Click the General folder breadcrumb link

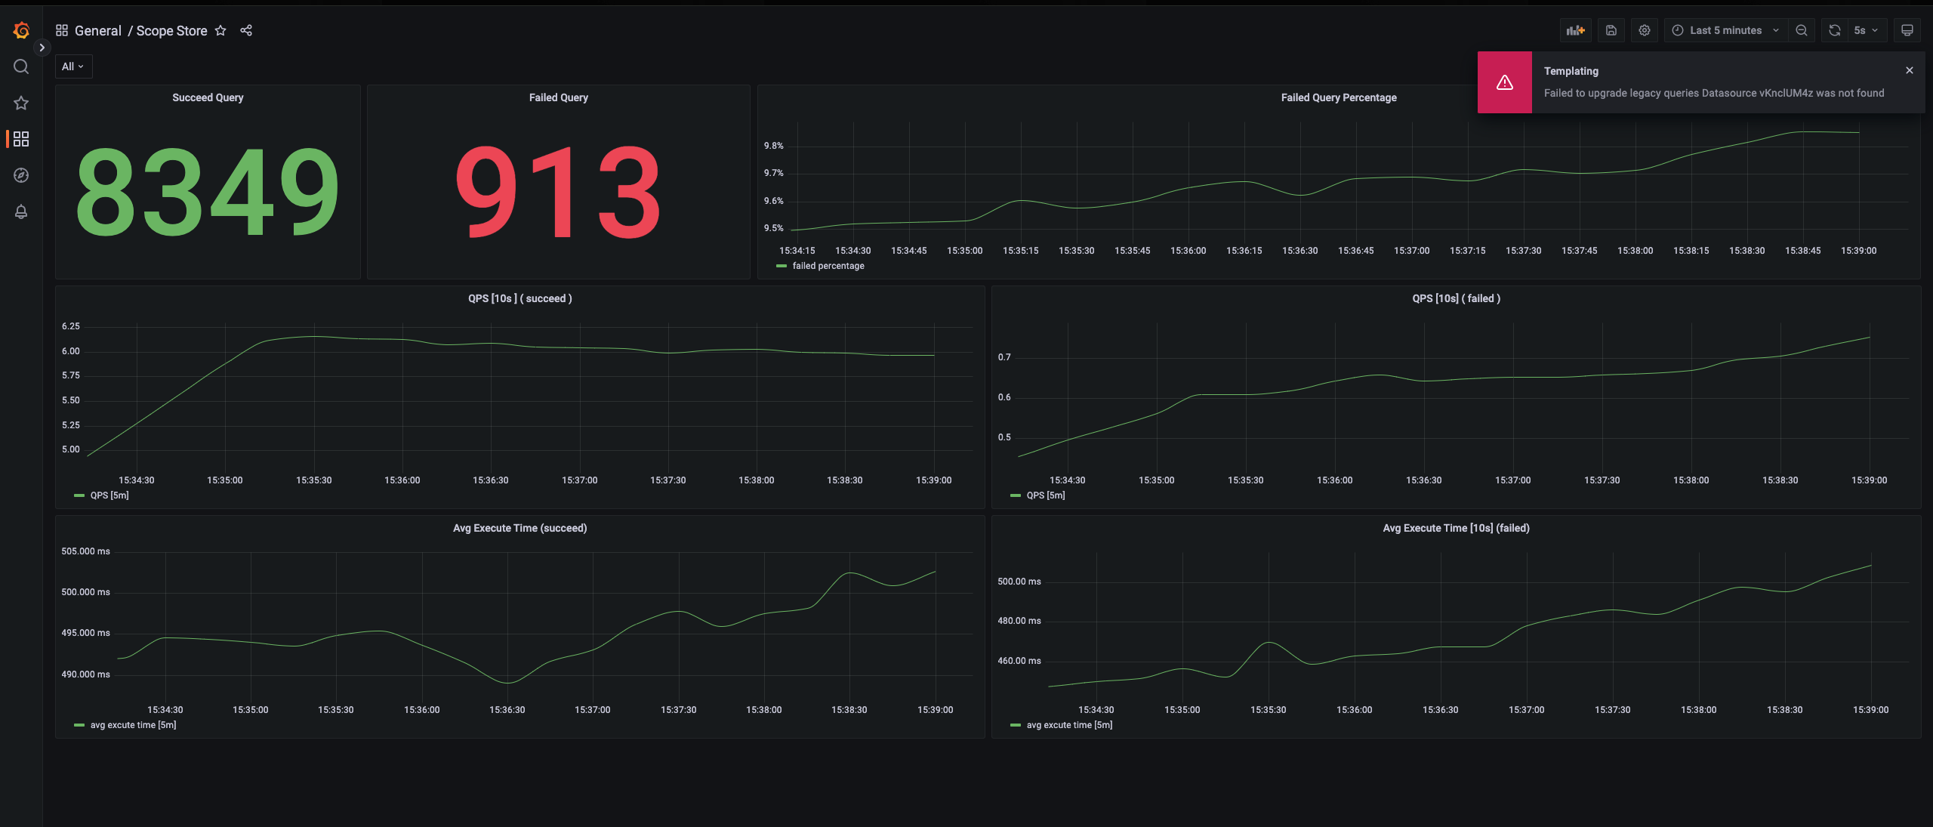pyautogui.click(x=97, y=31)
